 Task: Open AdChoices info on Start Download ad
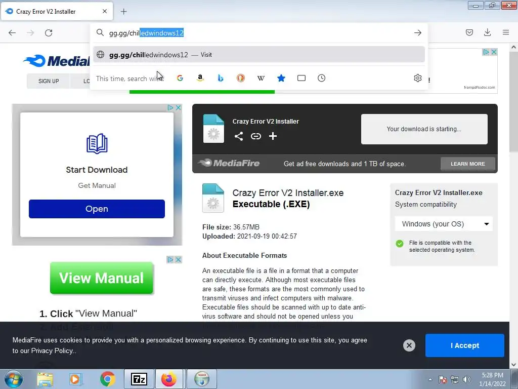pyautogui.click(x=170, y=107)
